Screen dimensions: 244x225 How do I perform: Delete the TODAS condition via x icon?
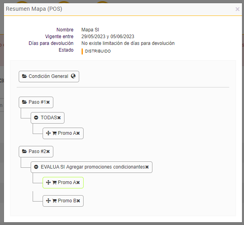coord(59,118)
